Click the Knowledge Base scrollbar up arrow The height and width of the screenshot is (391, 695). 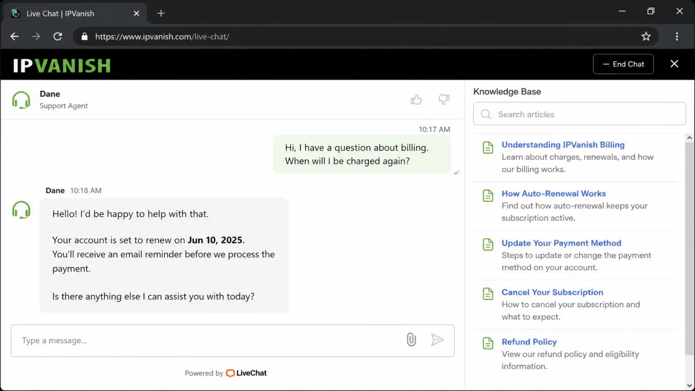click(x=690, y=138)
